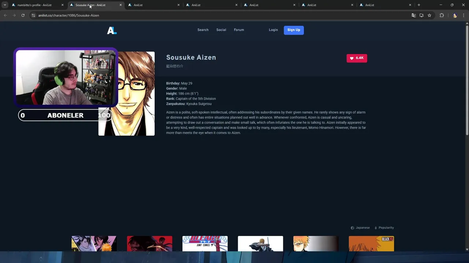Click the Birthday: May 29 line

pos(179,83)
